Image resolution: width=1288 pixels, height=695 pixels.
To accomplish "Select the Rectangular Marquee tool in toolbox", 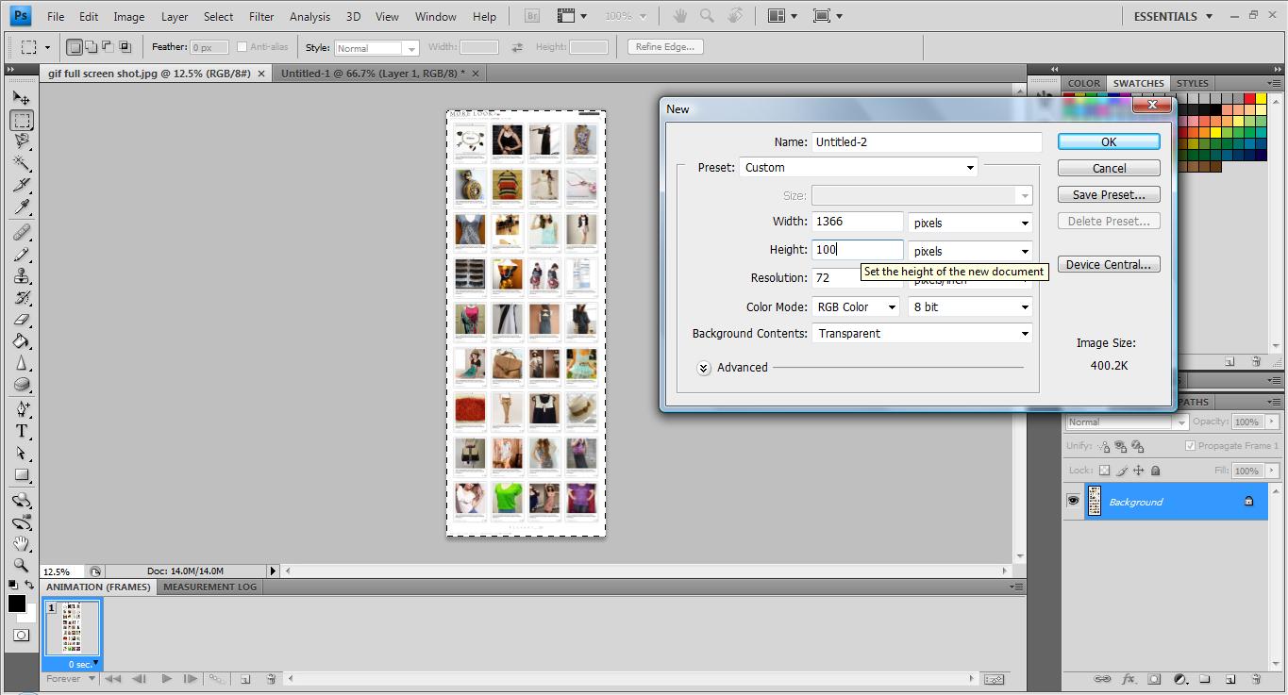I will pyautogui.click(x=21, y=120).
